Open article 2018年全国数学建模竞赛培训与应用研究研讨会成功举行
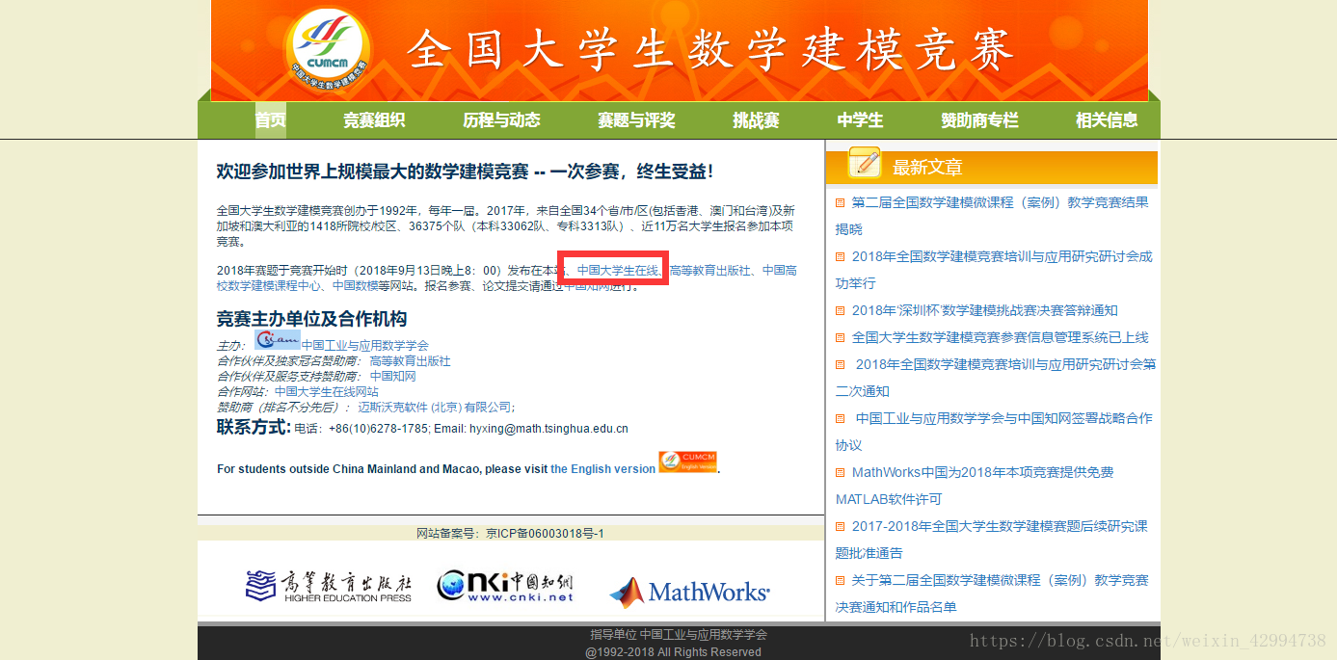This screenshot has height=660, width=1337. 994,270
